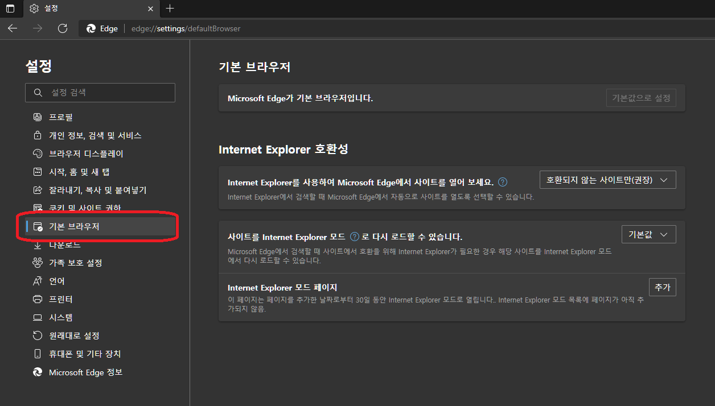Switch to the 설정 browser tab
715x406 pixels.
pos(91,9)
